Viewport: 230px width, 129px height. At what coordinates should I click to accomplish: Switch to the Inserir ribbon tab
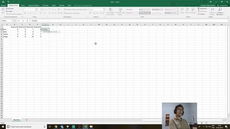tap(23, 5)
